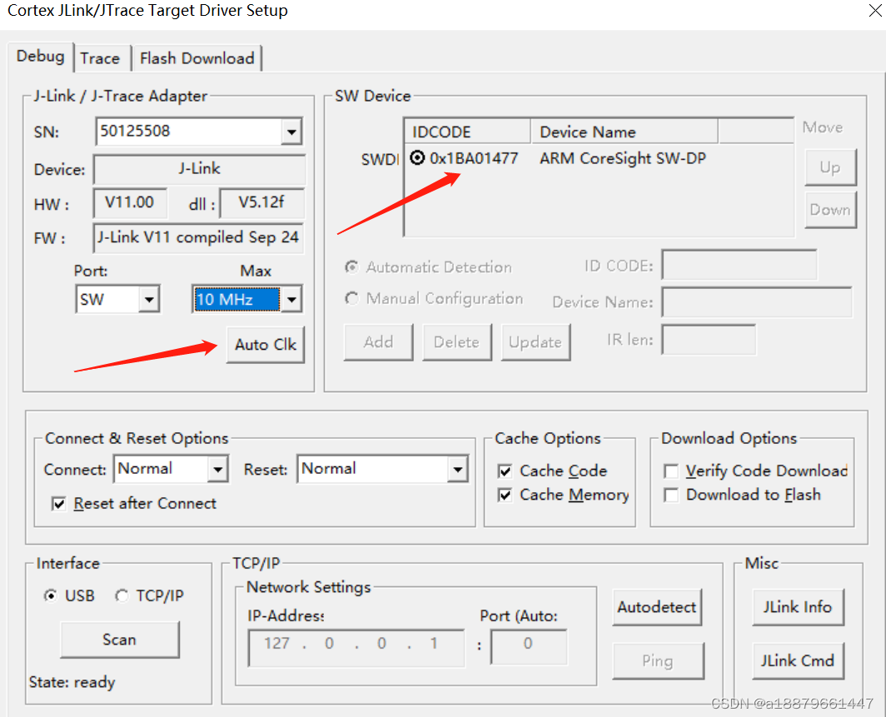This screenshot has height=717, width=886.
Task: Click the SW Device Name input field
Action: point(757,302)
